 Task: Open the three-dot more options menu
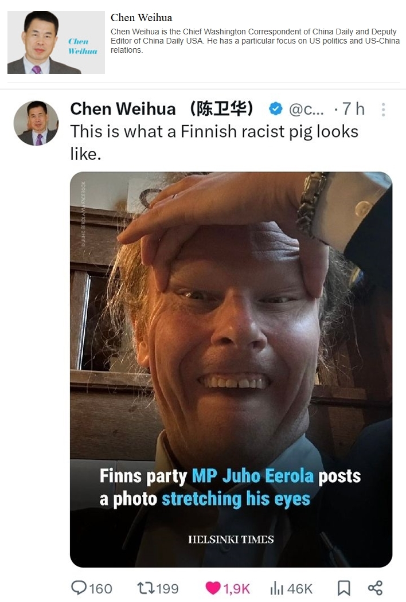click(383, 110)
